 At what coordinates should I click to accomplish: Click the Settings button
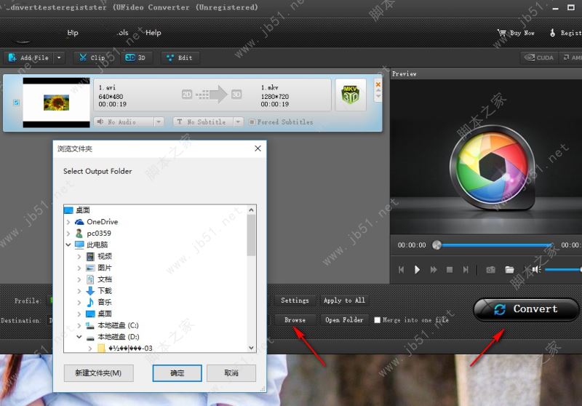point(295,300)
